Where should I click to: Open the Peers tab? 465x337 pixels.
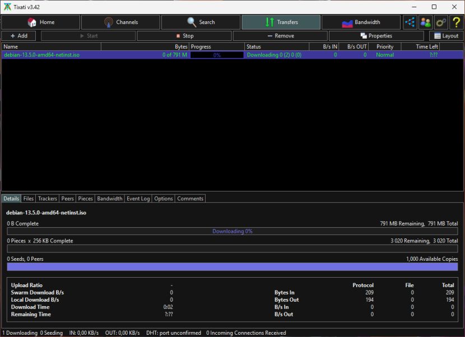tap(67, 199)
